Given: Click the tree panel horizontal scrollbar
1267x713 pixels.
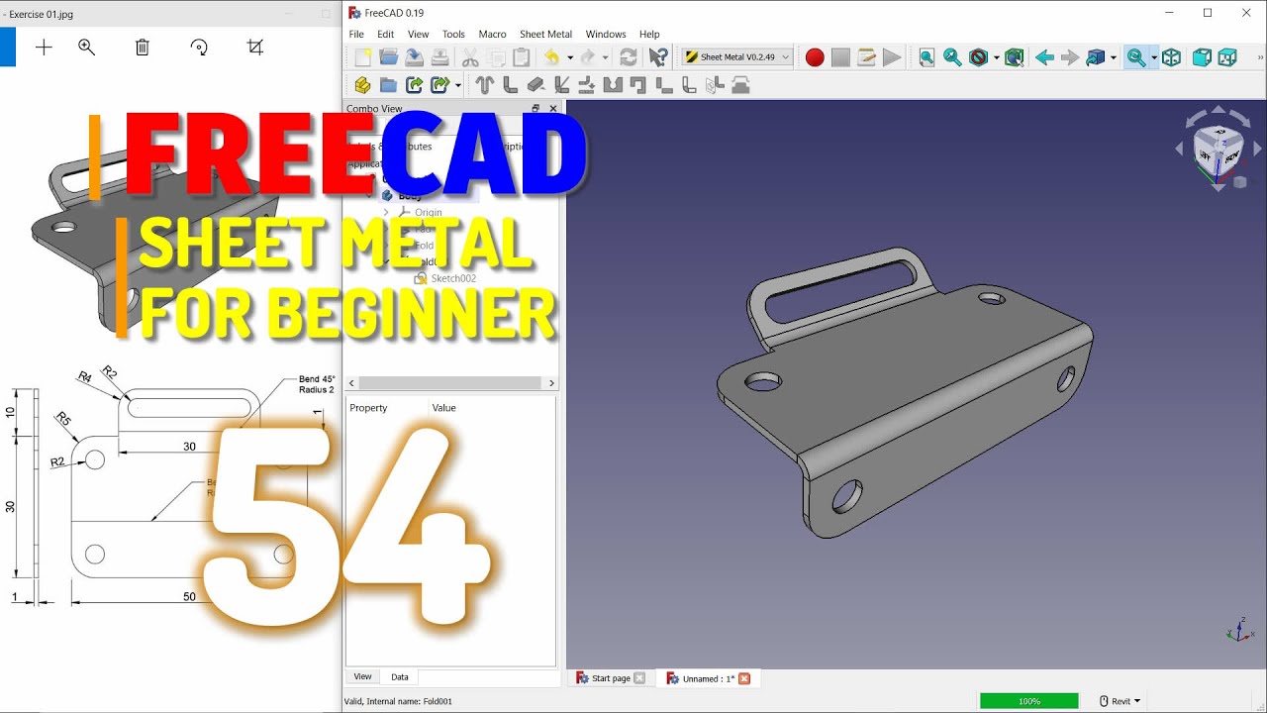Looking at the screenshot, I should point(451,383).
